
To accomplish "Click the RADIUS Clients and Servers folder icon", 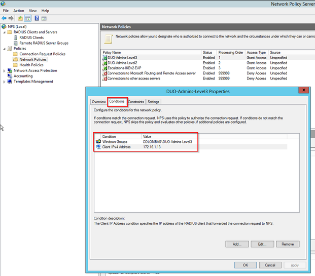I will (x=10, y=32).
